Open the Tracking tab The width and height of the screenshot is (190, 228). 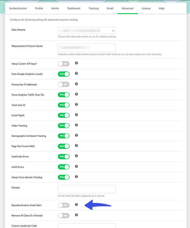click(x=93, y=8)
